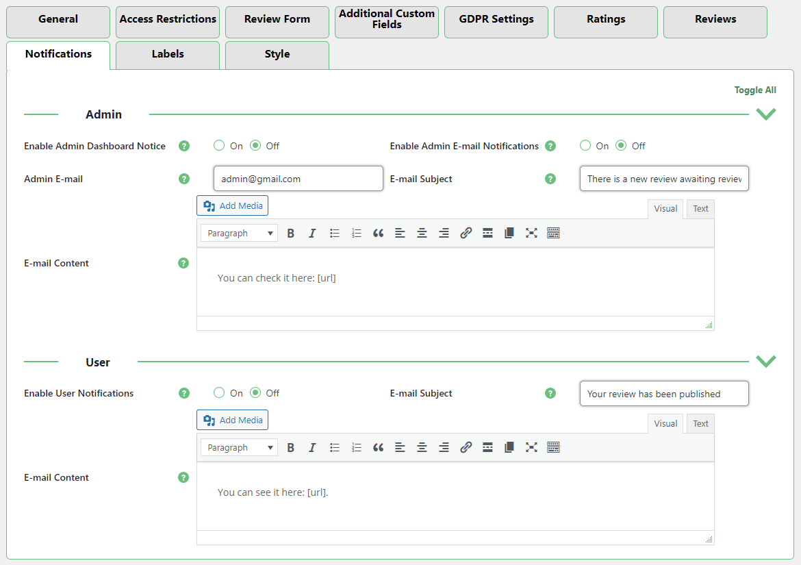Viewport: 801px width, 565px height.
Task: Open the Ratings tab
Action: (606, 22)
